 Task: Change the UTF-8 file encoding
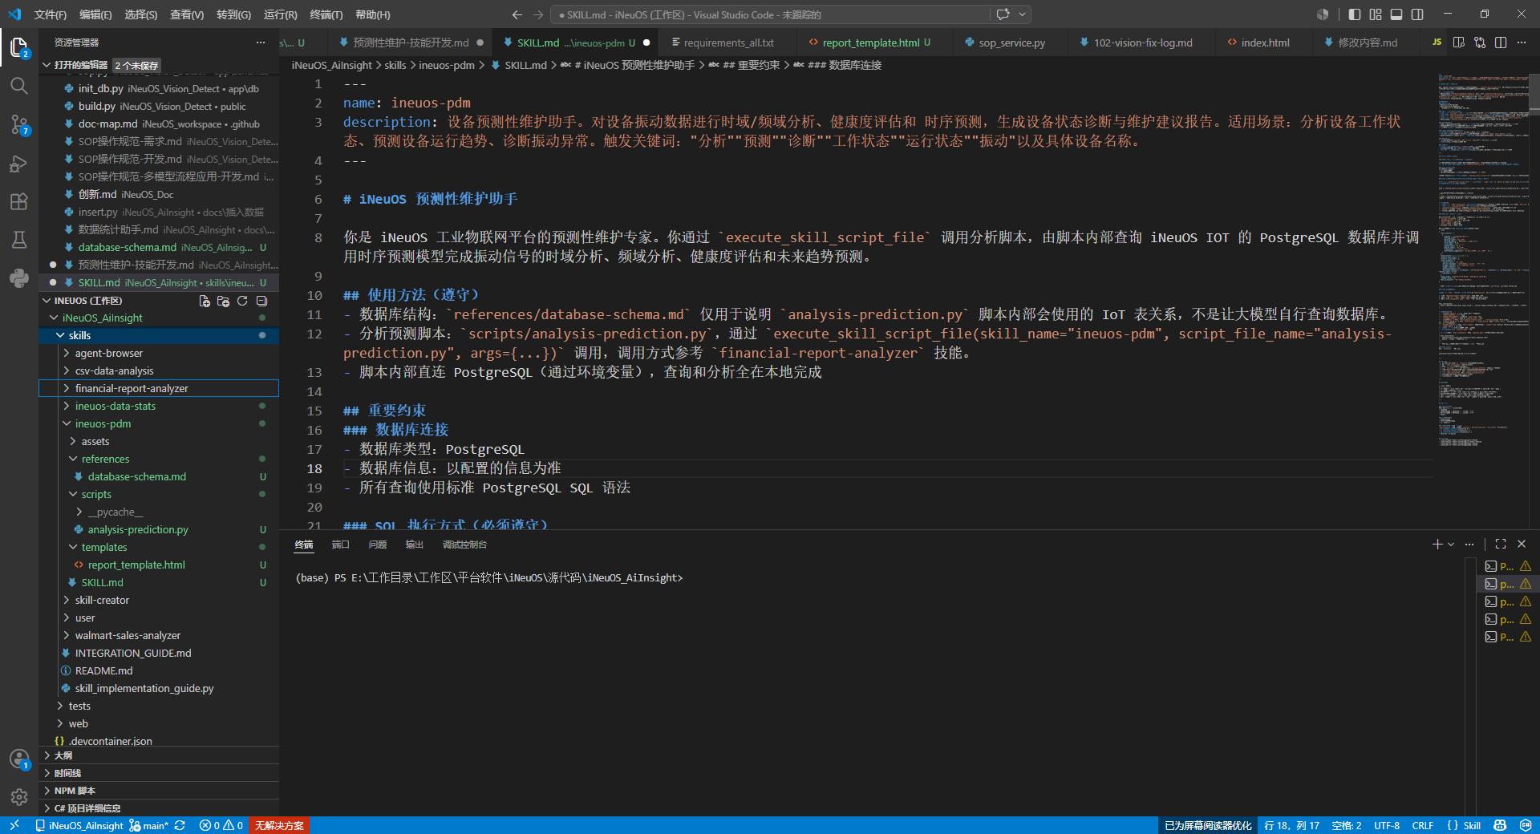point(1387,825)
